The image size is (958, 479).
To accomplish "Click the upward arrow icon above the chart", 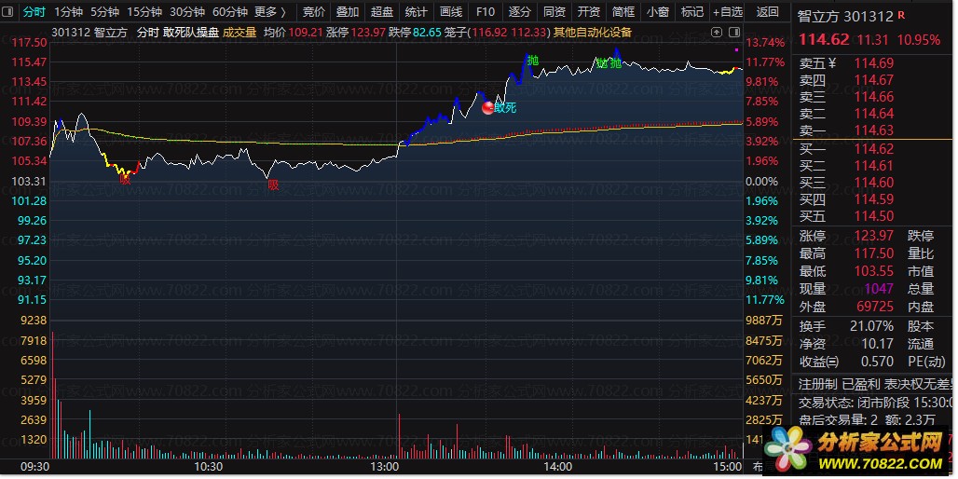I will (717, 33).
